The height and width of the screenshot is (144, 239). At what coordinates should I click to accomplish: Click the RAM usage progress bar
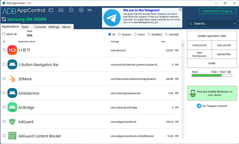pos(212,76)
